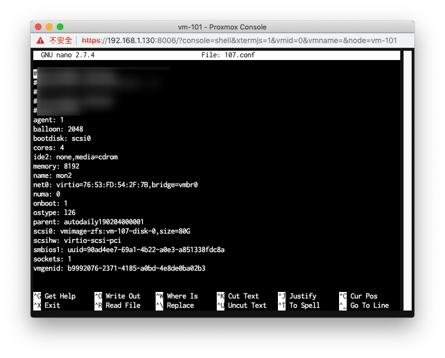445x358 pixels.
Task: Click the 'numa: 0' line
Action: [46, 194]
